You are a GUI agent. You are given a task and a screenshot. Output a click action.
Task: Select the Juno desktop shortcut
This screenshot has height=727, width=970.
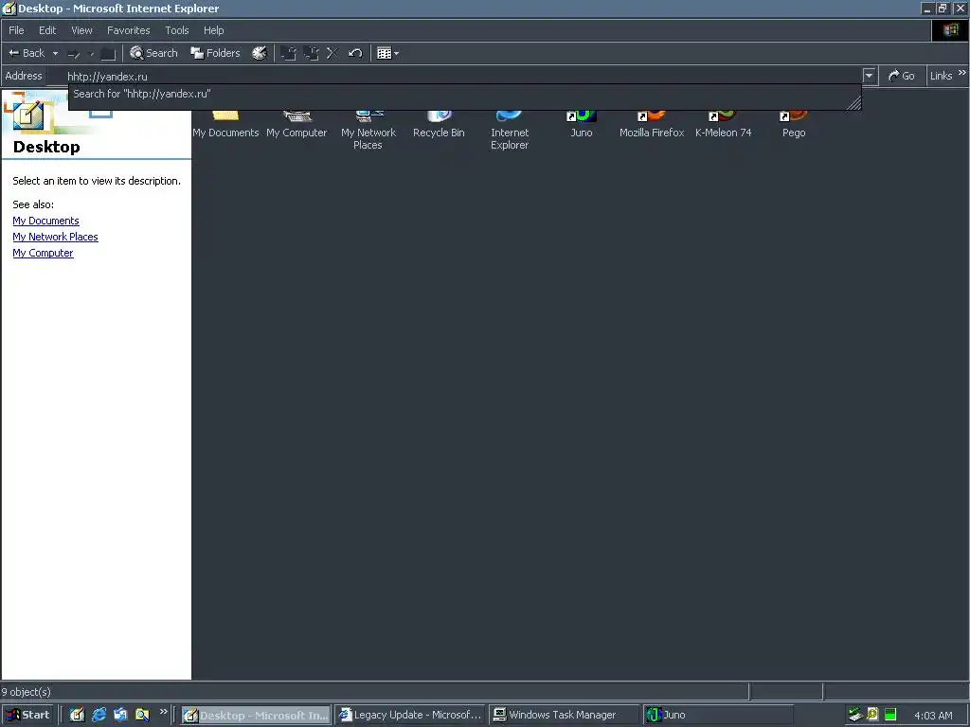[581, 123]
